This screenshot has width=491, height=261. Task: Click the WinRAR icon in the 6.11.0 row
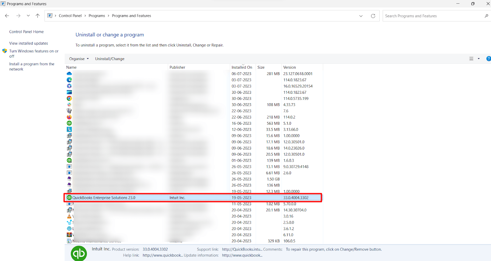[69, 235]
